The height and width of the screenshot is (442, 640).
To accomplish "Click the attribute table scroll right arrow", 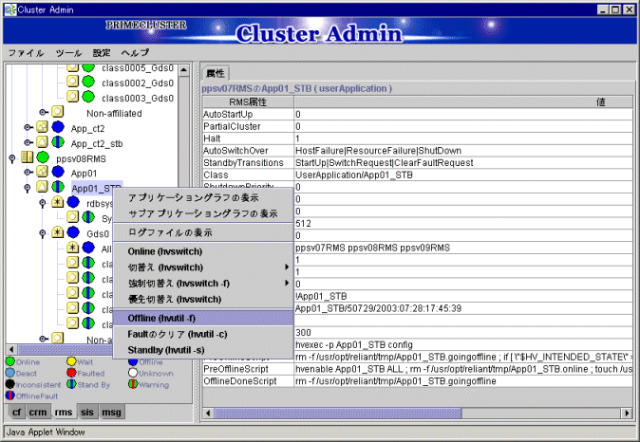I will coord(628,413).
